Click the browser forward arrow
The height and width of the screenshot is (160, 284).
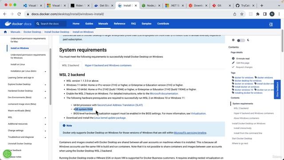(12, 14)
